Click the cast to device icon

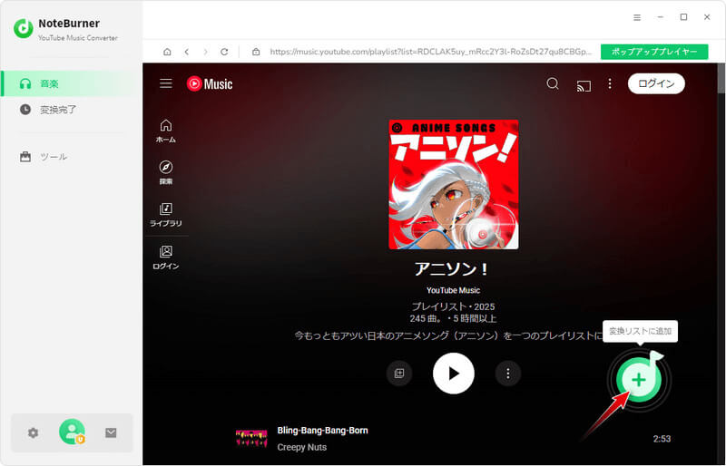584,85
